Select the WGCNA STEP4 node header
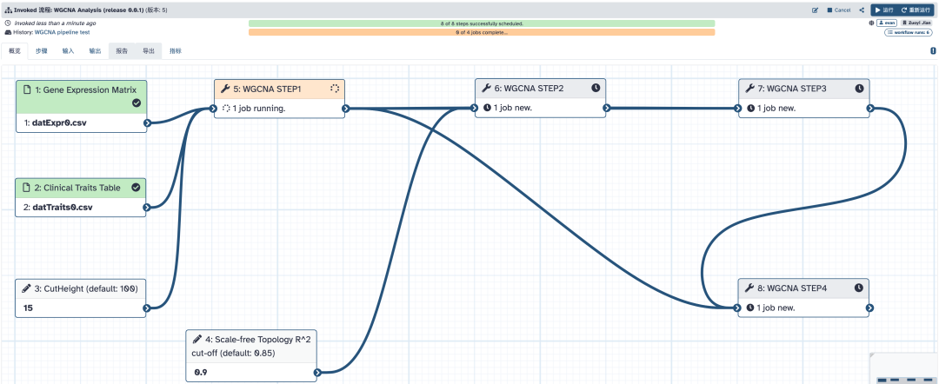 tap(803, 288)
